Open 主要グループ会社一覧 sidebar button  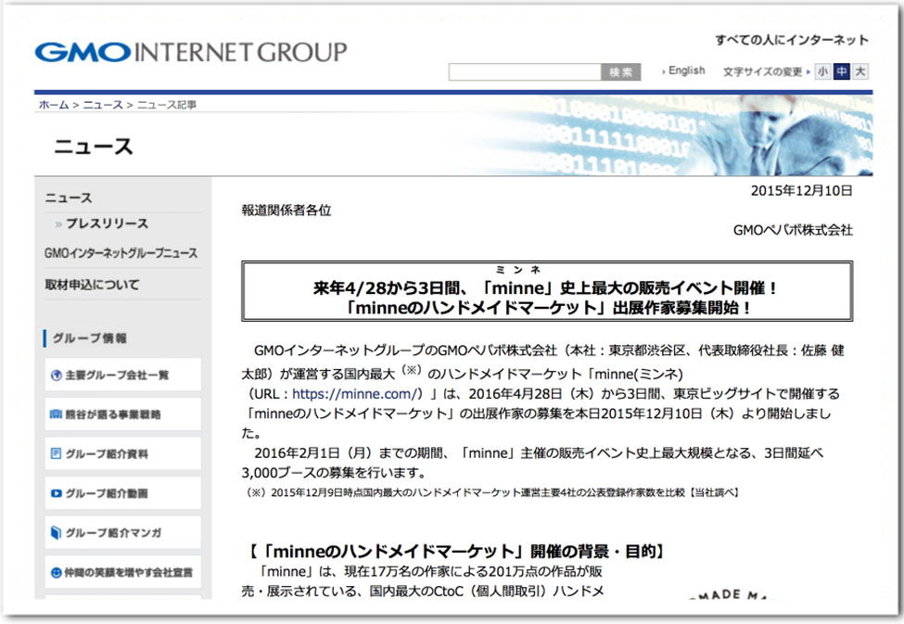(x=122, y=375)
